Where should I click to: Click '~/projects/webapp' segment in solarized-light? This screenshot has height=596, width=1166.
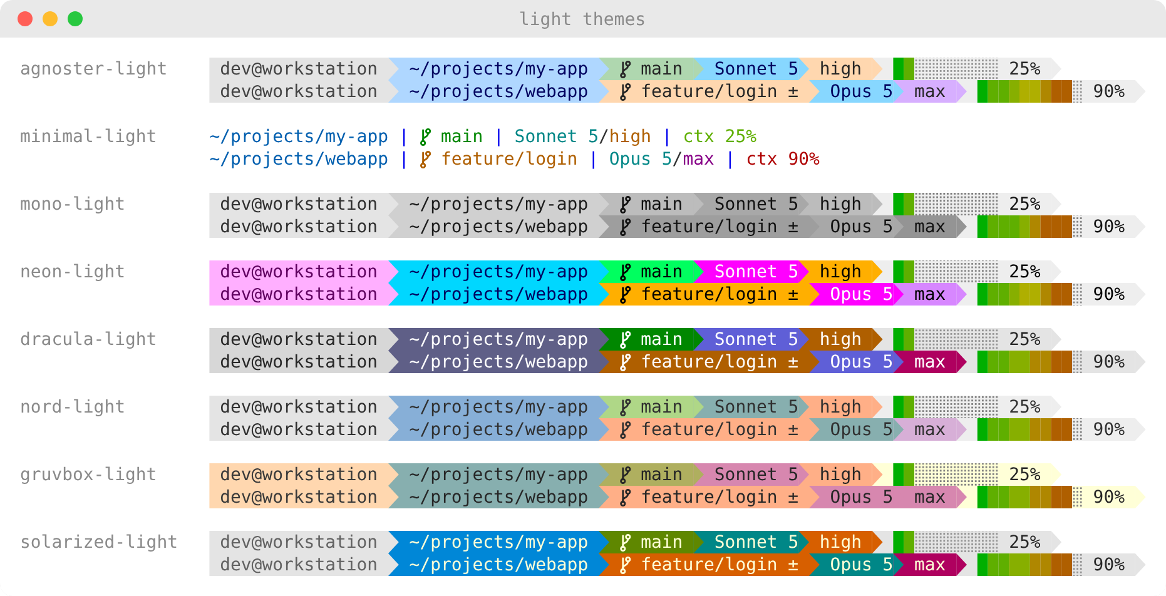coord(498,565)
